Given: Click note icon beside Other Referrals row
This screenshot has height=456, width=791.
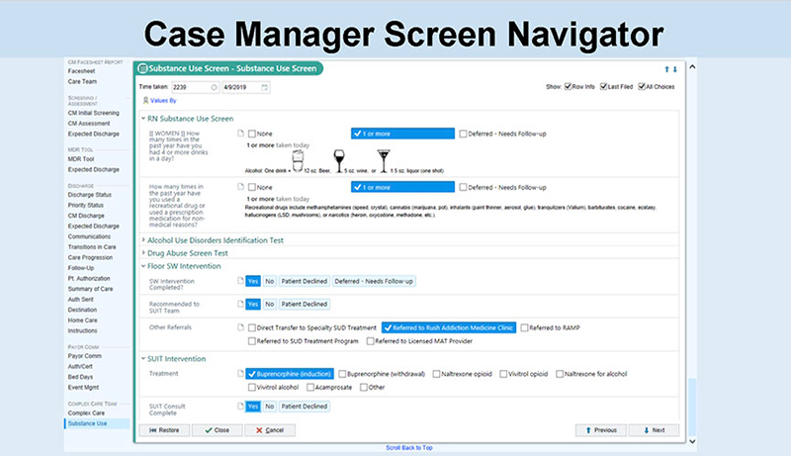Looking at the screenshot, I should coord(240,326).
